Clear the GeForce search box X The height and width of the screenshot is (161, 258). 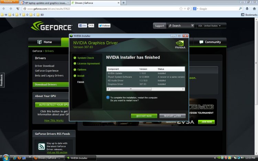[192, 26]
